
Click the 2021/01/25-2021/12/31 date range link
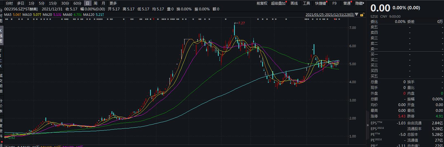330,14
